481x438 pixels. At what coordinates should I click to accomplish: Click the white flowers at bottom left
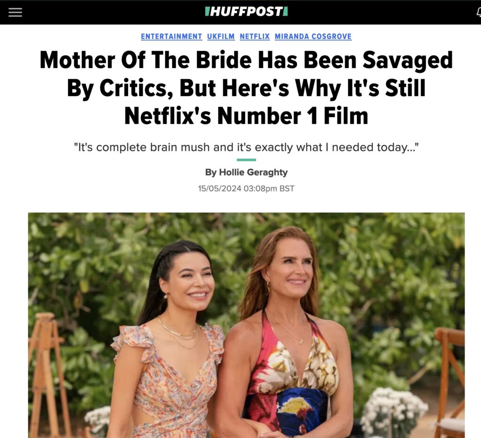[x=98, y=422]
